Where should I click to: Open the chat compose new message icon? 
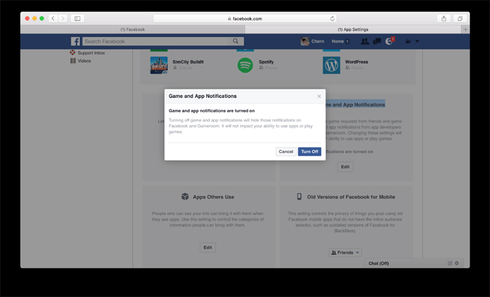pyautogui.click(x=449, y=263)
